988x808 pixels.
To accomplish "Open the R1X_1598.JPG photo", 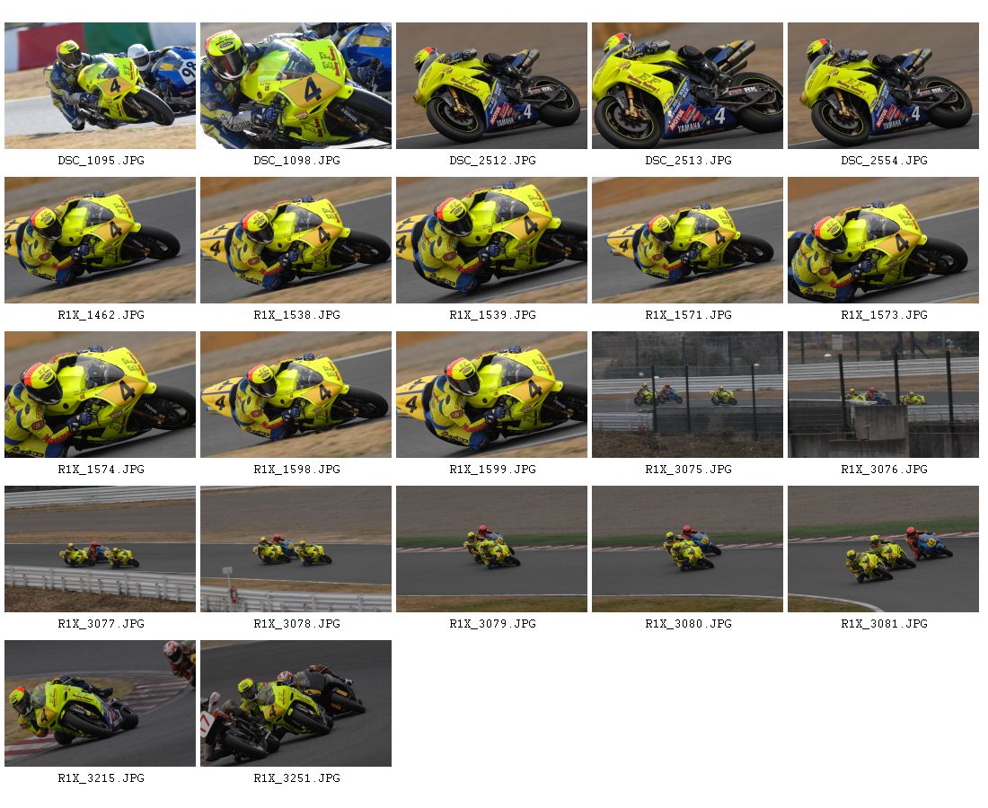I will tap(296, 394).
